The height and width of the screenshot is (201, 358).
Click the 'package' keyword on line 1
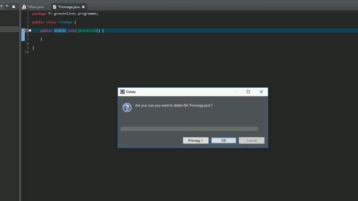[39, 13]
